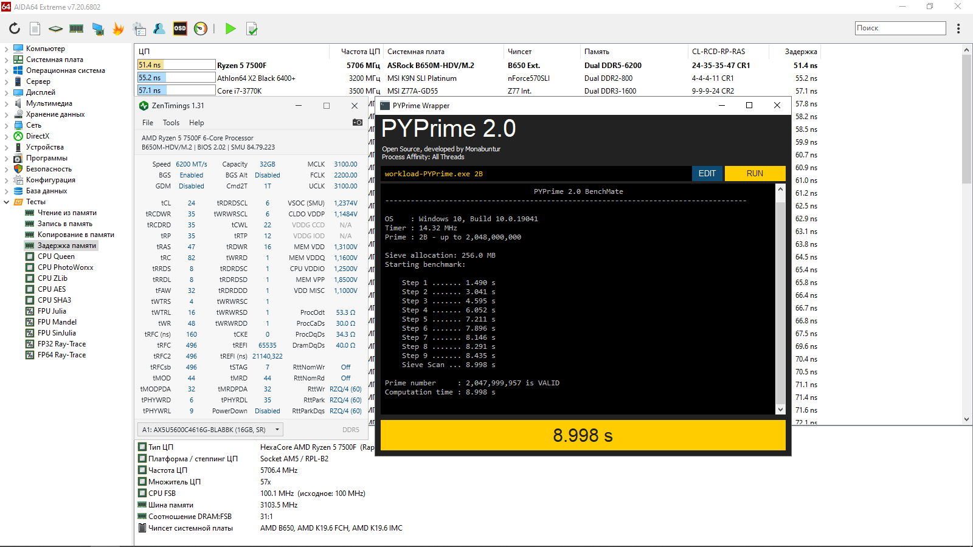973x547 pixels.
Task: Open the Tools menu in ZenTimings
Action: (171, 123)
